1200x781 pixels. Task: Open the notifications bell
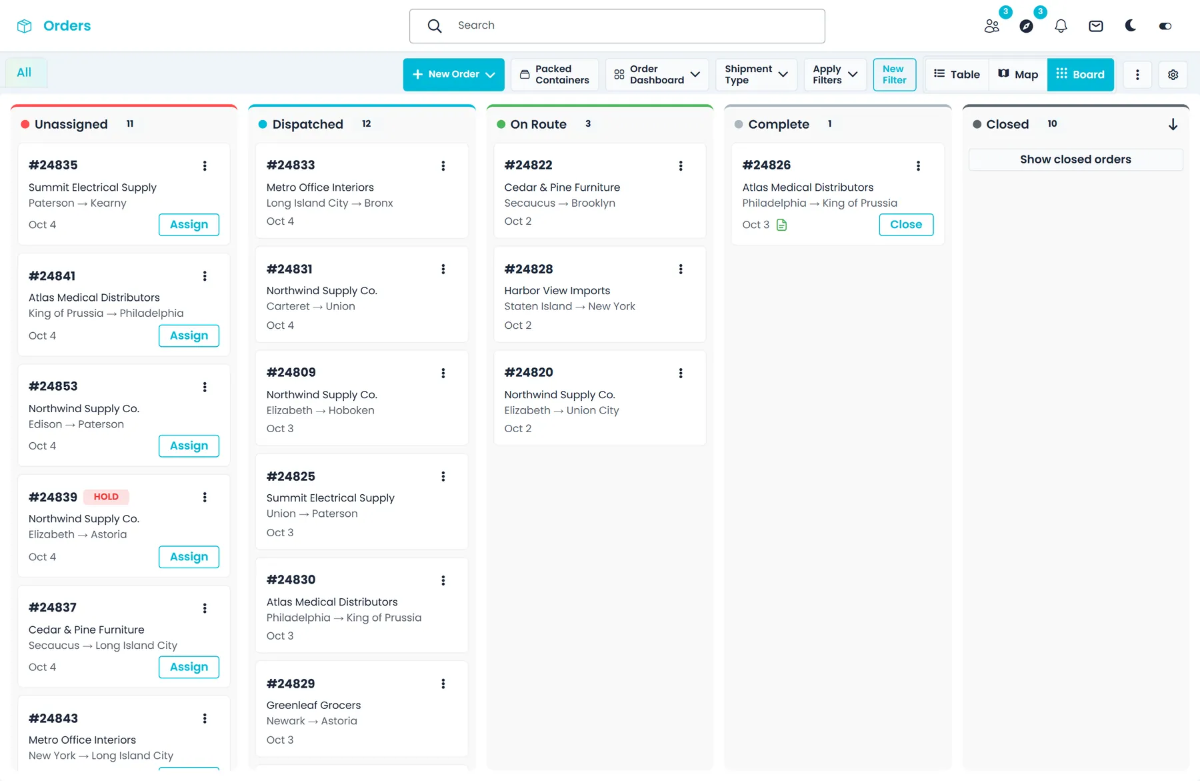(1061, 26)
